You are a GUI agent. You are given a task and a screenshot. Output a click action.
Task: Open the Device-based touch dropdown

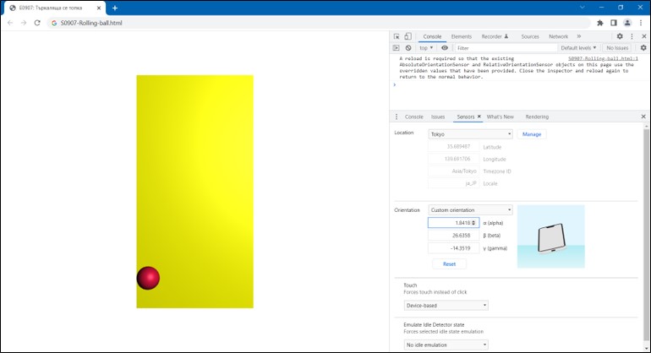[446, 306]
